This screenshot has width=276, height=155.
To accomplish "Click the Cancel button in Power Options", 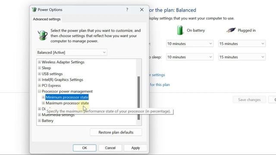I will click(x=110, y=148).
